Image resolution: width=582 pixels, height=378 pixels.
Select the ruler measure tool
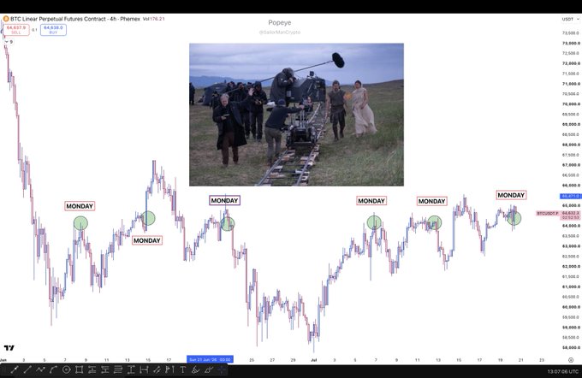click(196, 369)
